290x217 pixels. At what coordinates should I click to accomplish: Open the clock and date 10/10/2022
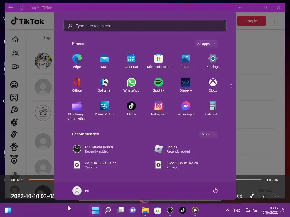point(269,210)
